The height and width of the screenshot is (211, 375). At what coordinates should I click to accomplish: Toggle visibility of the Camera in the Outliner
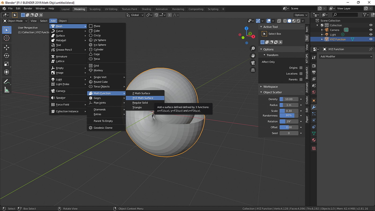coord(371,30)
